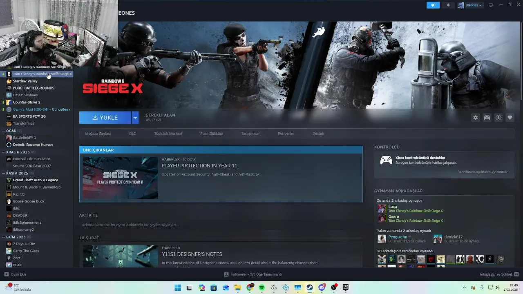
Task: Open Arkadaşlar ve Sohbet friends chat
Action: coord(499,274)
